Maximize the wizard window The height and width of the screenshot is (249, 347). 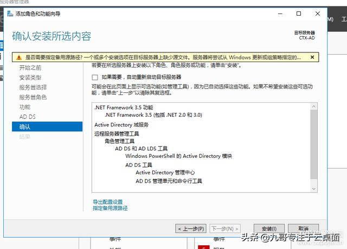point(299,14)
